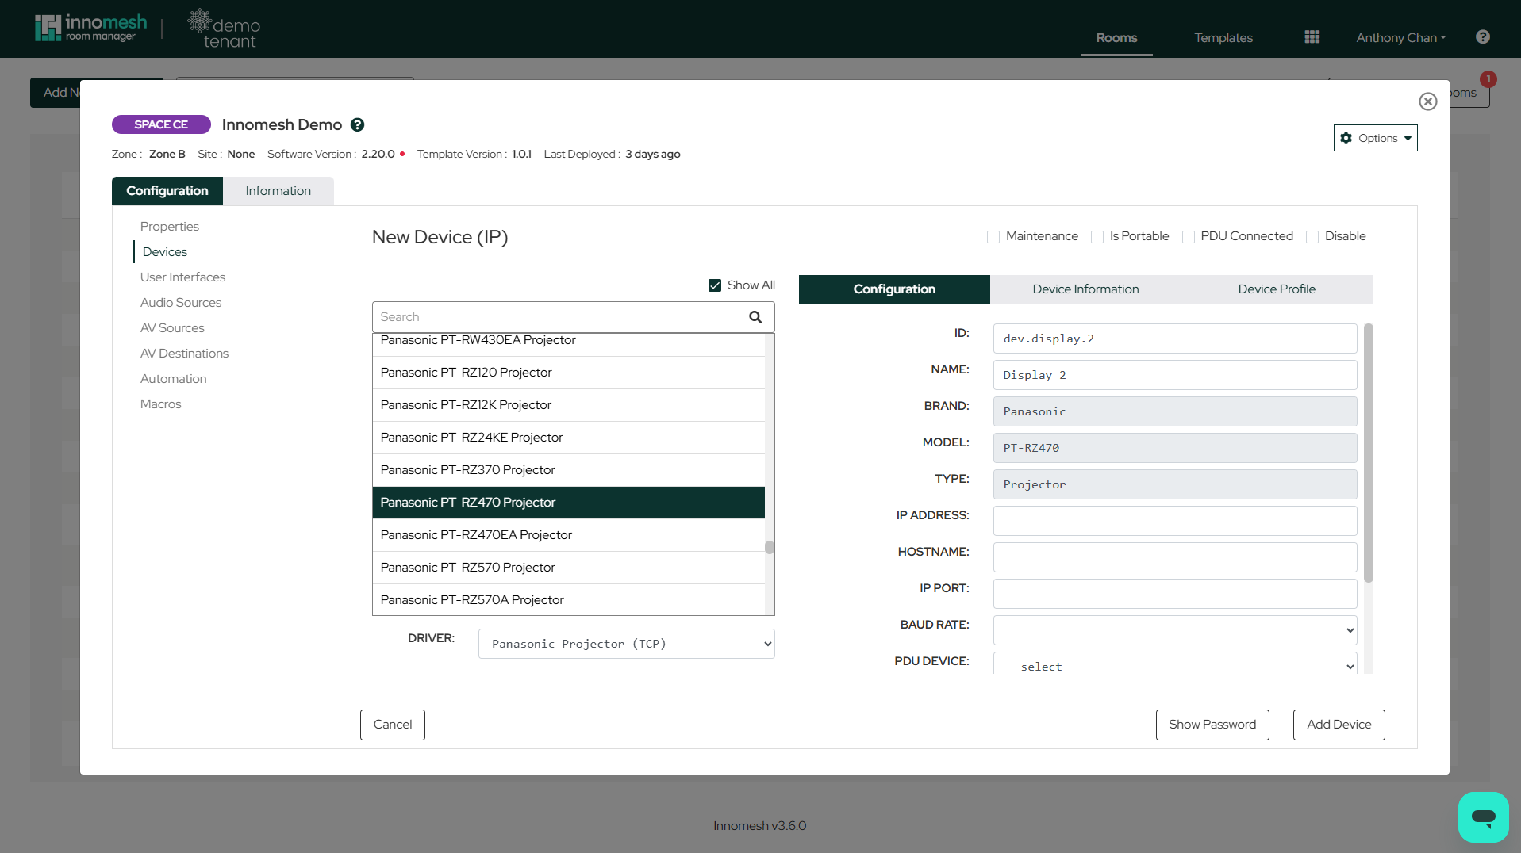Go to Rooms in top navigation
Screen dimensions: 1521x853
1116,37
